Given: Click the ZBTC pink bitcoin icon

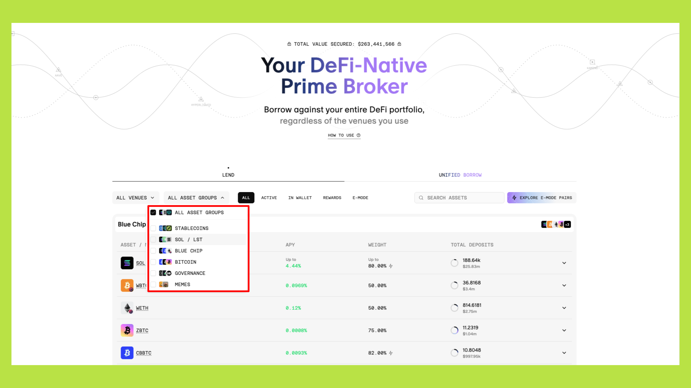Looking at the screenshot, I should tap(127, 330).
